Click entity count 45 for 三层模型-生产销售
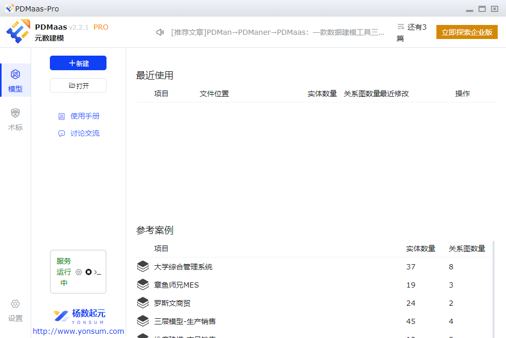This screenshot has width=506, height=338. tap(411, 321)
